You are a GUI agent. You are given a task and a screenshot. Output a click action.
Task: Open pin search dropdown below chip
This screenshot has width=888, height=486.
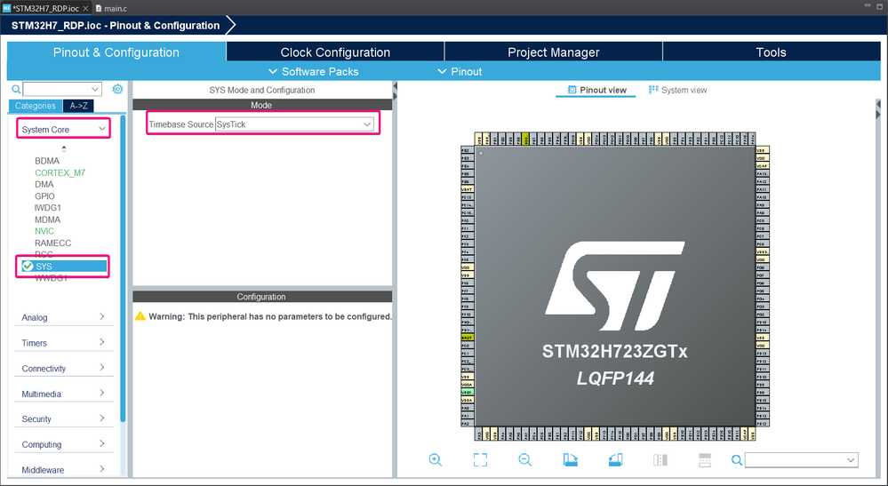pos(851,460)
